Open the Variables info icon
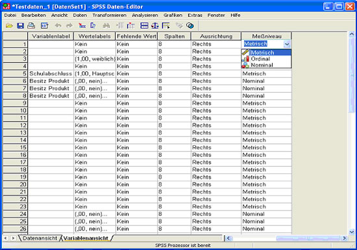The width and height of the screenshot is (357, 250). (x=93, y=25)
